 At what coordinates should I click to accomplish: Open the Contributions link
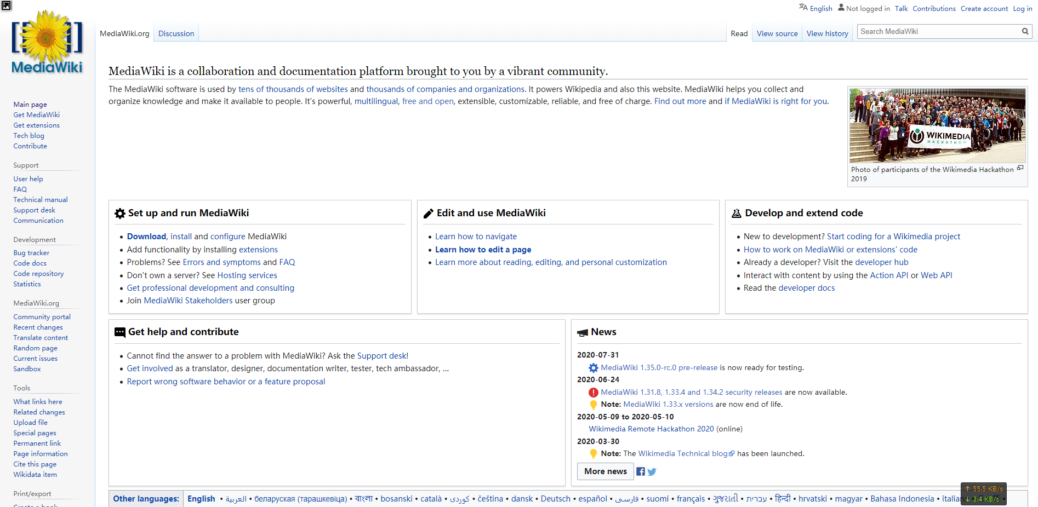pos(934,8)
